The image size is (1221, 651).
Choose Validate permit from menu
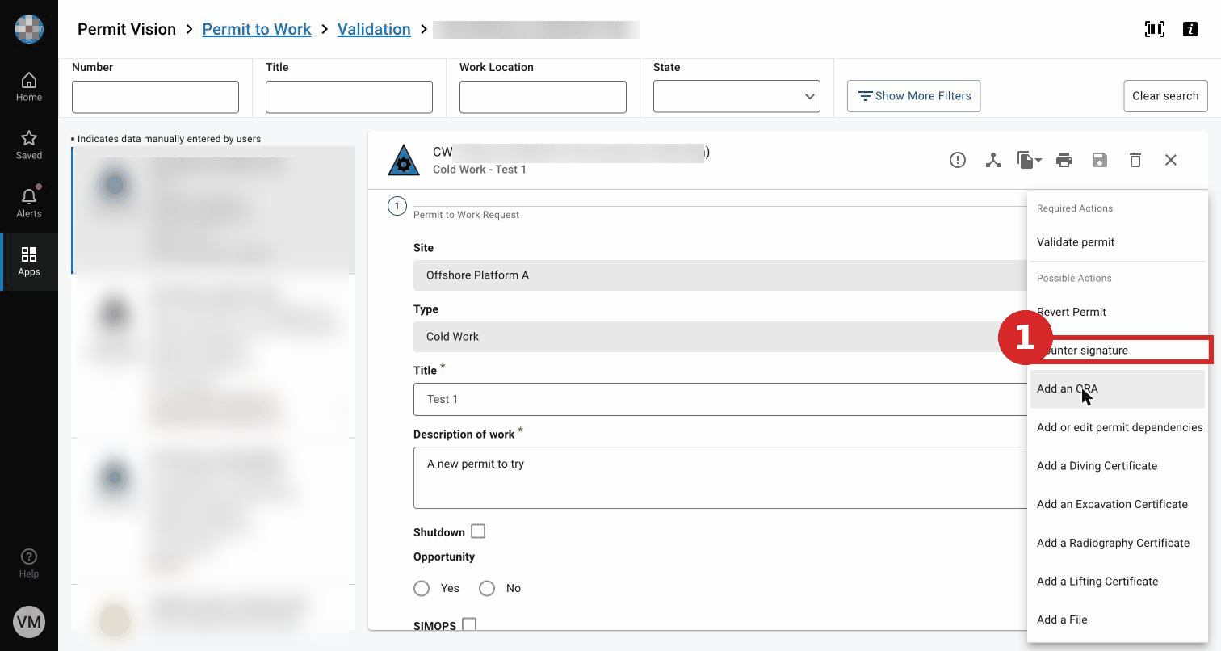[1118, 242]
